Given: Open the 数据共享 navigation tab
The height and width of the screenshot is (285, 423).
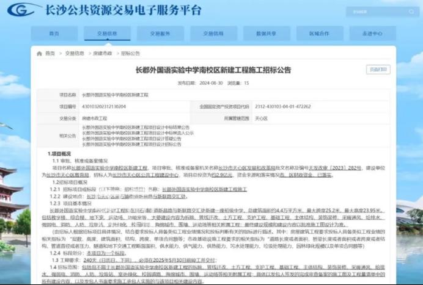Looking at the screenshot, I should coord(267,34).
